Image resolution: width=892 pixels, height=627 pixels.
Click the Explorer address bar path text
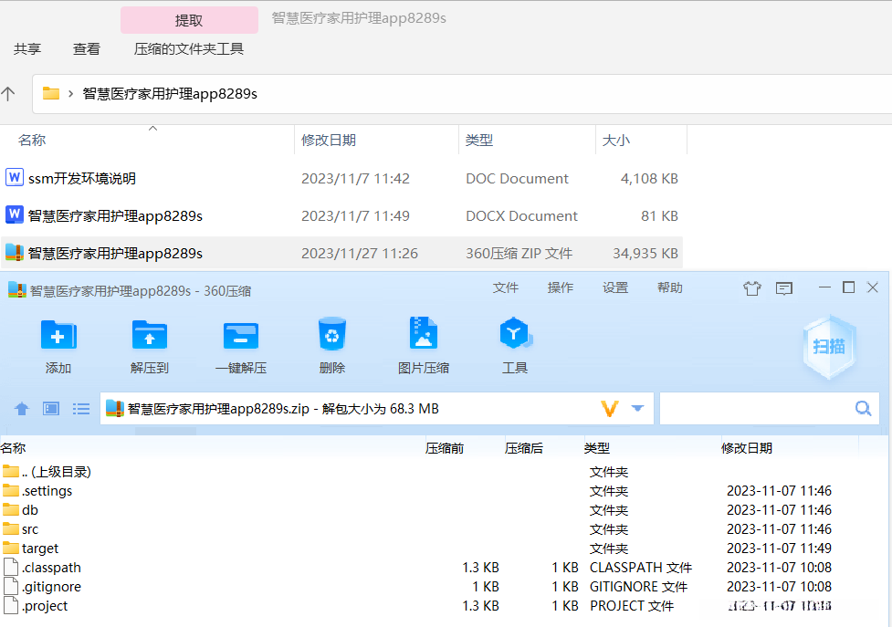(x=170, y=94)
